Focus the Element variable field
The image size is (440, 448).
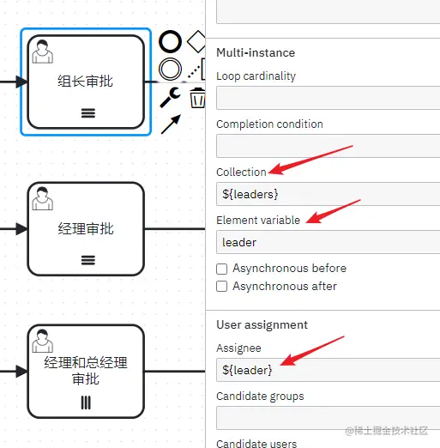(328, 242)
